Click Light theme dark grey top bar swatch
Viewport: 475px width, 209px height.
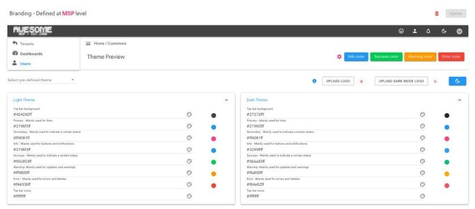click(214, 115)
